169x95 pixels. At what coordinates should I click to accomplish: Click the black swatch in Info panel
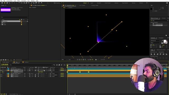pyautogui.click(x=151, y=9)
